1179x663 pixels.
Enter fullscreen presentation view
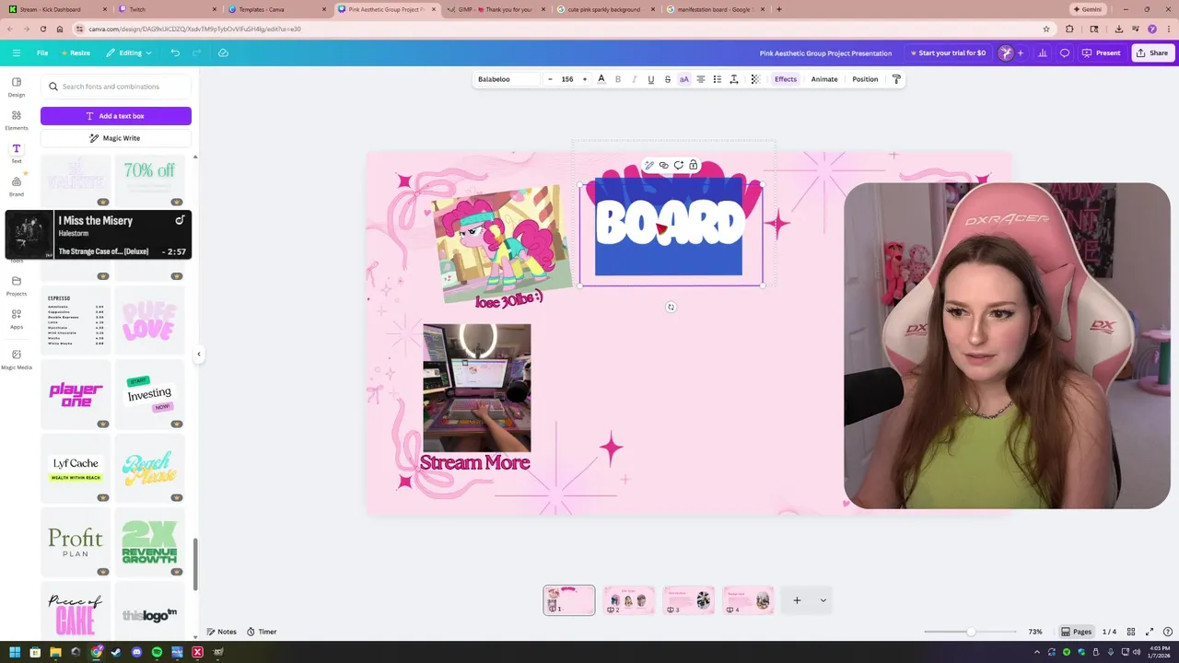[1150, 632]
